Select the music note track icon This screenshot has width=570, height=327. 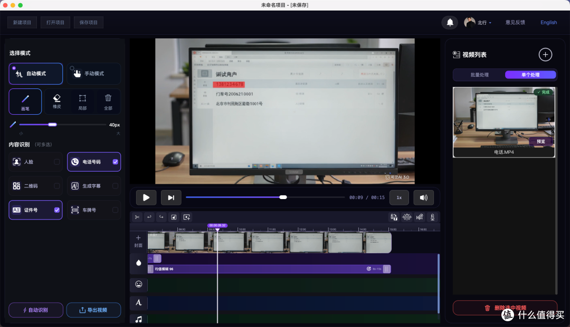coord(138,320)
